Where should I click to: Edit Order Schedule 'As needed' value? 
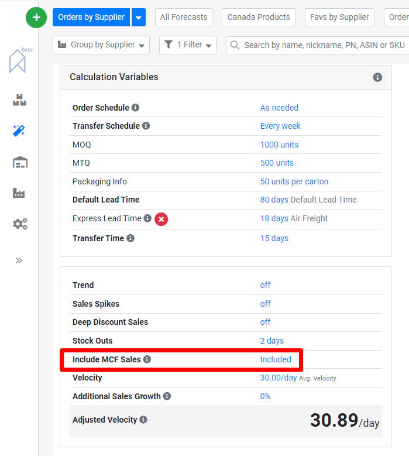click(279, 108)
